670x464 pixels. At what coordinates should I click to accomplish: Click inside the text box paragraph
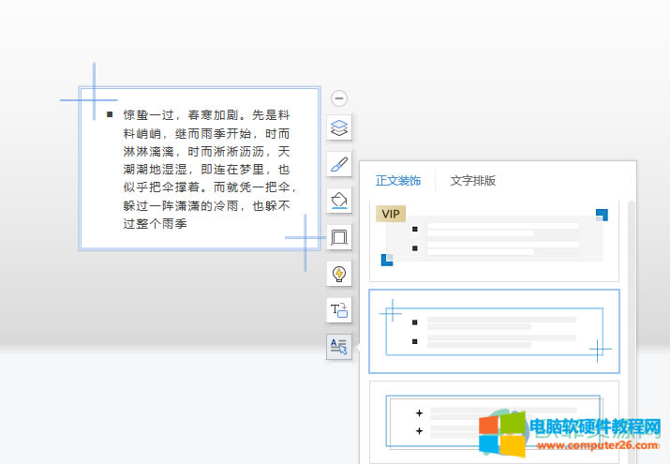click(206, 169)
